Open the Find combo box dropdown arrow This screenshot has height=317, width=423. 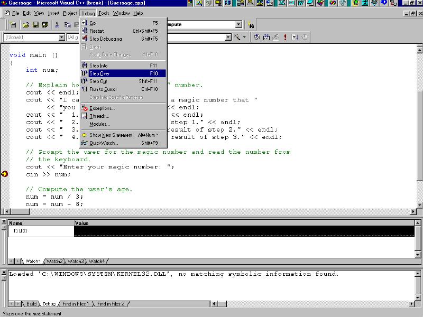pyautogui.click(x=238, y=24)
